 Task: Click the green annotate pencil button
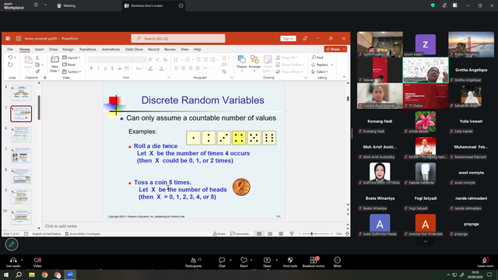click(12, 244)
